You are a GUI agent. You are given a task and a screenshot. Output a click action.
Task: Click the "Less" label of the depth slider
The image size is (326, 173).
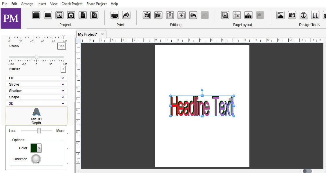[12, 131]
